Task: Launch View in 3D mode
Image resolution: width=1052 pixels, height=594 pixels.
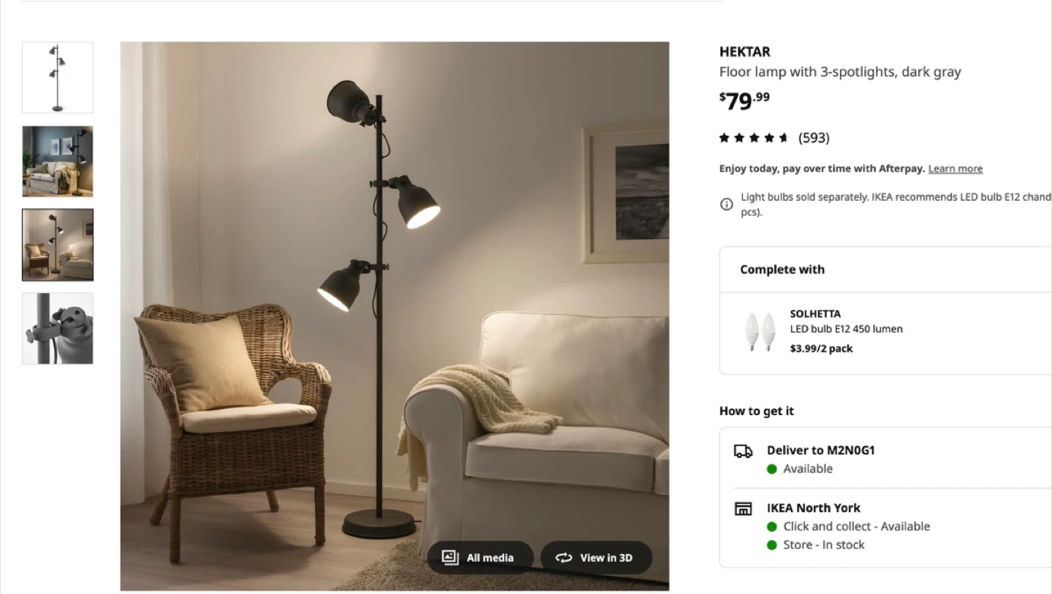Action: click(596, 557)
